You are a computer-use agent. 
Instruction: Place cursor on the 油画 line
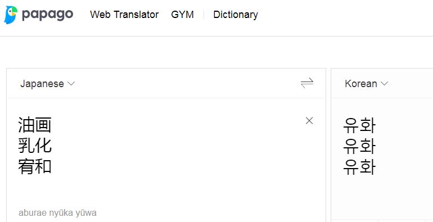tap(35, 125)
